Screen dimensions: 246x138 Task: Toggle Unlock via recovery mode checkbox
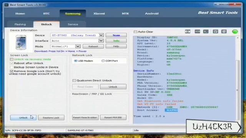tap(12, 59)
